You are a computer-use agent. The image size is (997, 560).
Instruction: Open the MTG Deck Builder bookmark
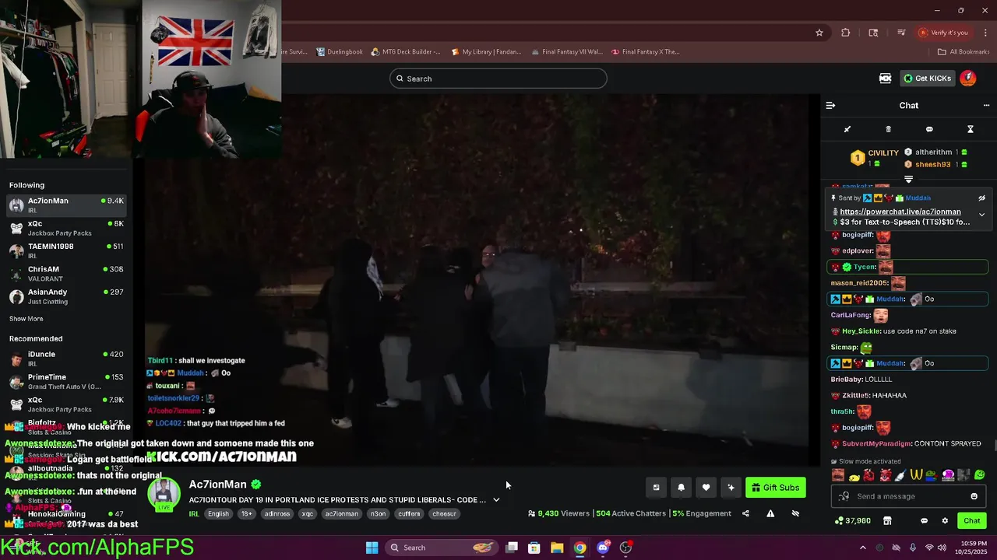tap(406, 52)
